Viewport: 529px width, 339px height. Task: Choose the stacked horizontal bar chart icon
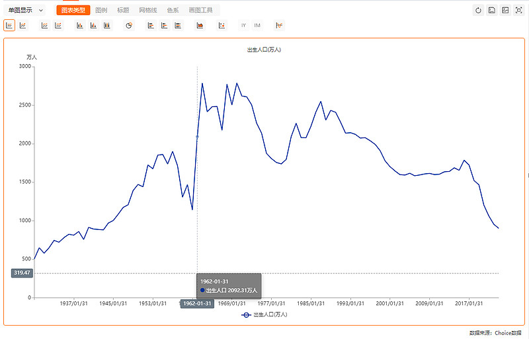pos(178,25)
